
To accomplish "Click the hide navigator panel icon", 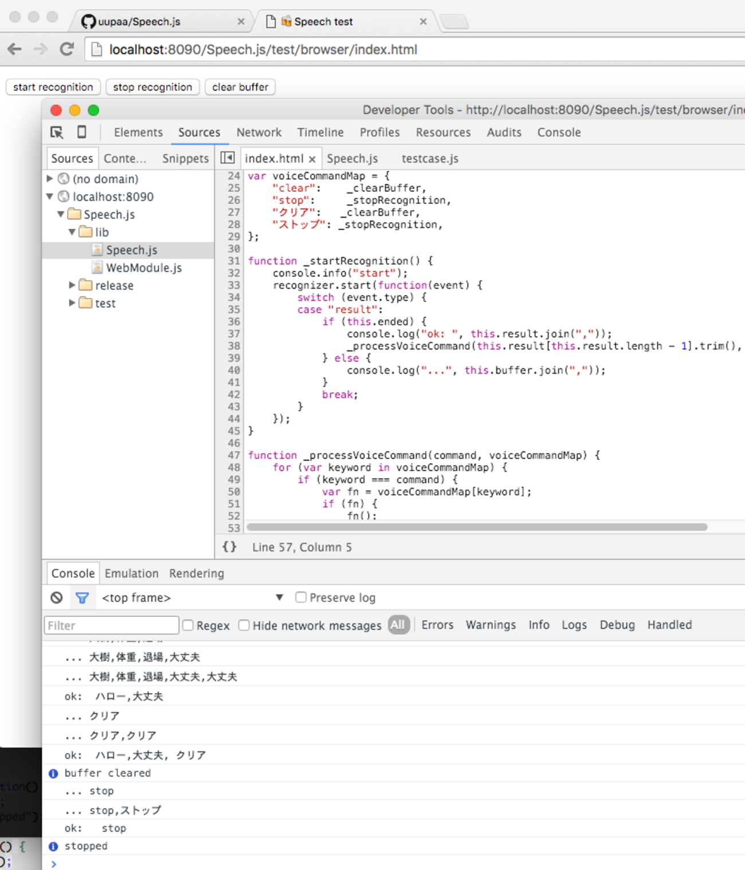I will (228, 158).
